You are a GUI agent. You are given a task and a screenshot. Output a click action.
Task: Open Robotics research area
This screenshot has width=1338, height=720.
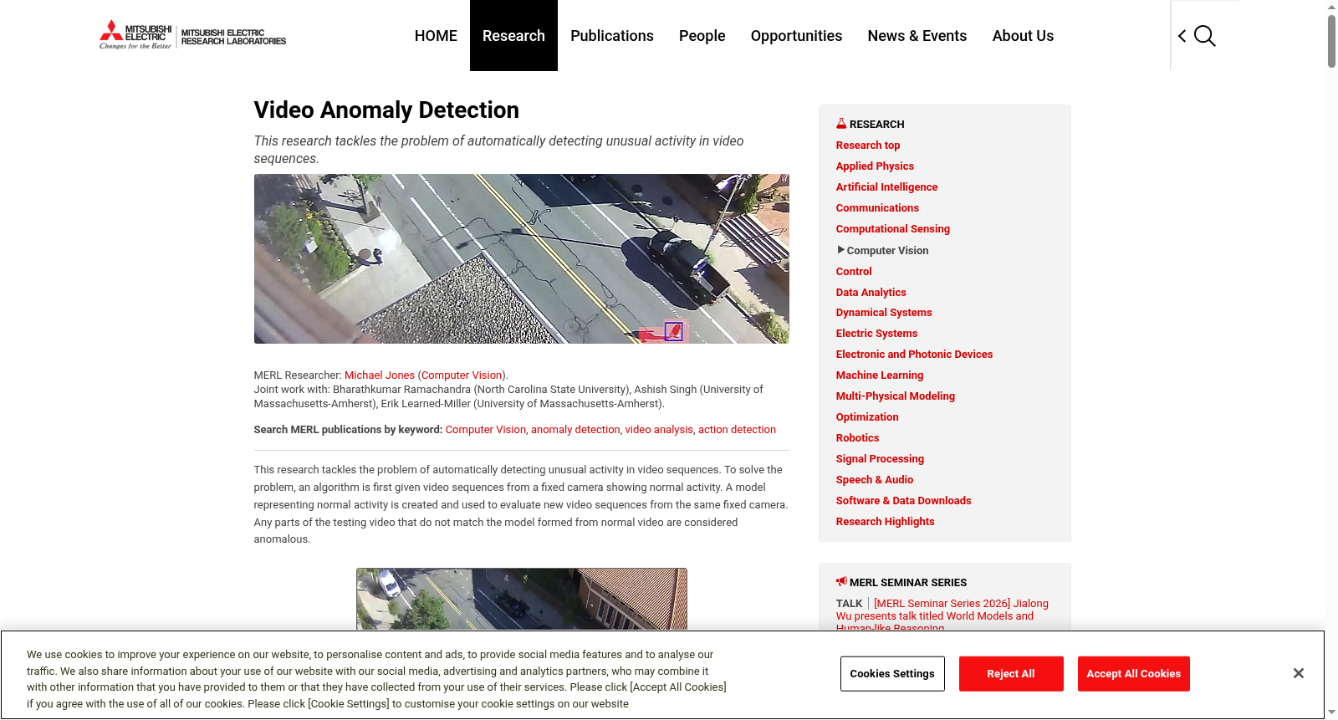click(857, 438)
